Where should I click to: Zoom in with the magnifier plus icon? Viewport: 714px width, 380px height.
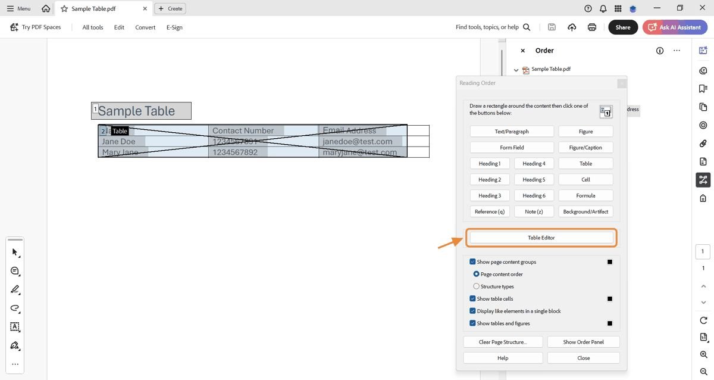(703, 354)
